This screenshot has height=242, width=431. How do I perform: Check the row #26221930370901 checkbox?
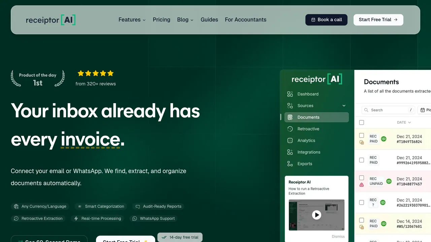tap(362, 202)
